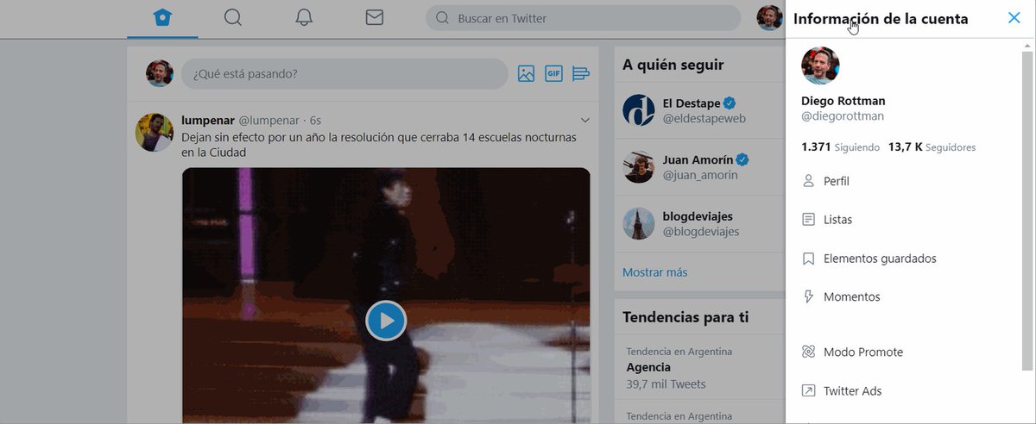Open El Destape profile avatar
The width and height of the screenshot is (1036, 424).
(639, 111)
